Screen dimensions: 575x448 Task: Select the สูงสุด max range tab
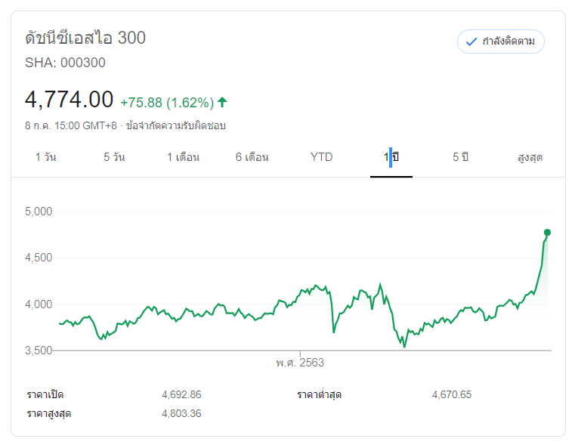(530, 157)
